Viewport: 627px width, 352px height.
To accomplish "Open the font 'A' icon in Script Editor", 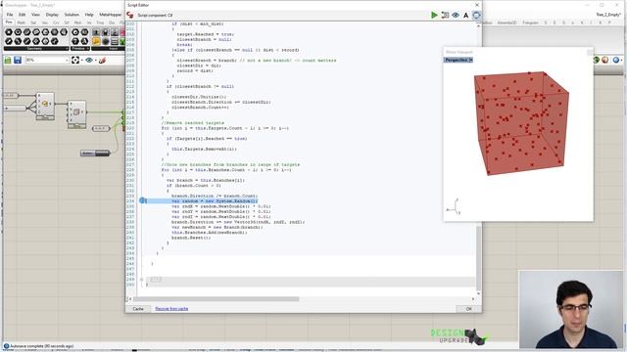I will pyautogui.click(x=466, y=16).
